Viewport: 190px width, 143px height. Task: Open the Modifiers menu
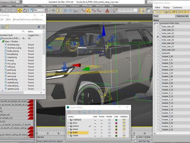20,6
